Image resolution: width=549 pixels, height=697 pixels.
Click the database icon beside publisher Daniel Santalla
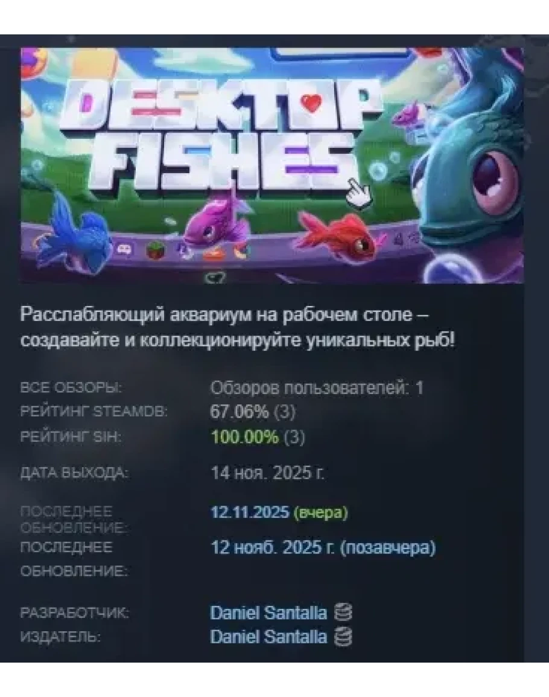pyautogui.click(x=343, y=637)
